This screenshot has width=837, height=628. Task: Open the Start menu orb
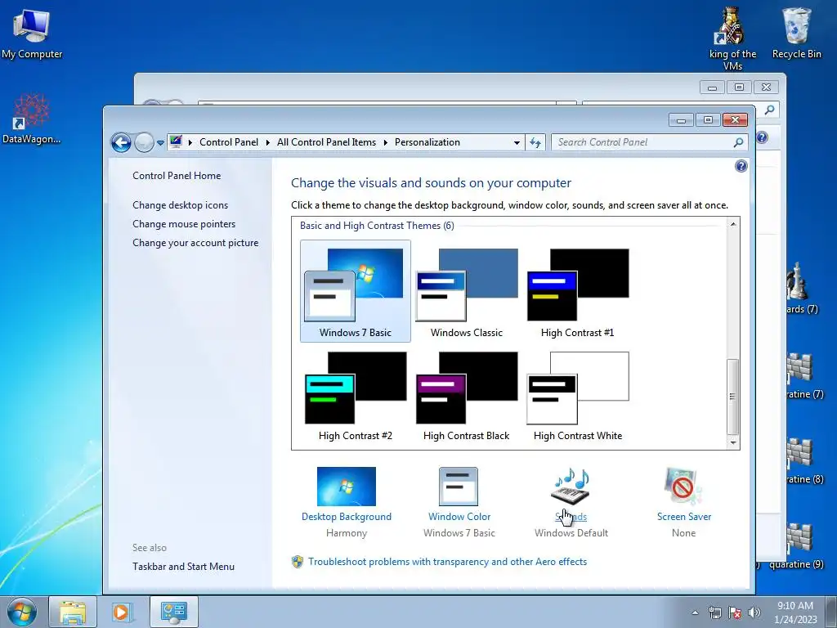(22, 612)
